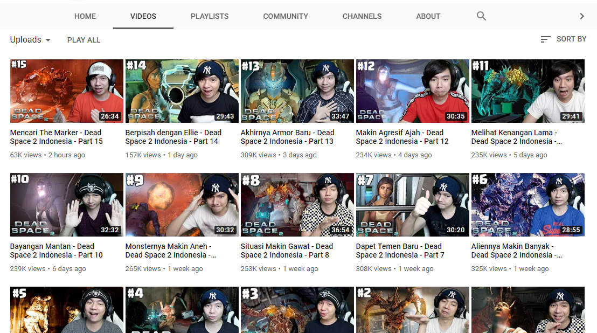Click '265K views • 1 week ago' text
The height and width of the screenshot is (333, 597).
point(164,269)
